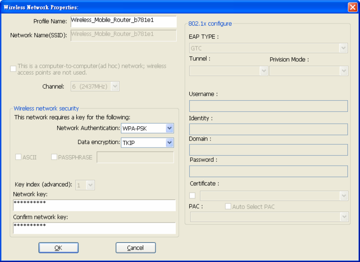Toggle the Certificate checkbox
The width and height of the screenshot is (360, 262).
pos(192,196)
